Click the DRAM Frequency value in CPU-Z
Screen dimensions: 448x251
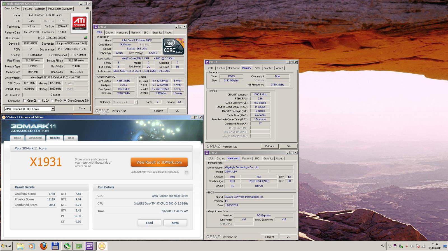[260, 94]
